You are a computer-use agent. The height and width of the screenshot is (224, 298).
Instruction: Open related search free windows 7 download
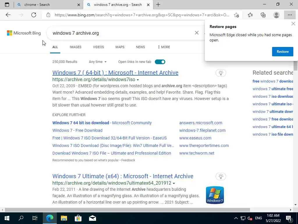(x=273, y=81)
